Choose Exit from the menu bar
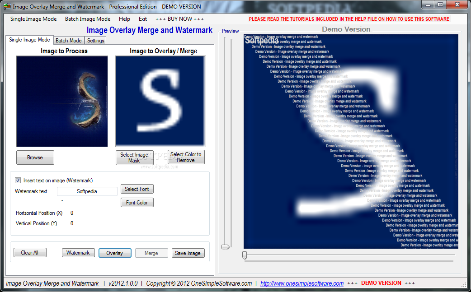Image resolution: width=471 pixels, height=292 pixels. point(143,19)
